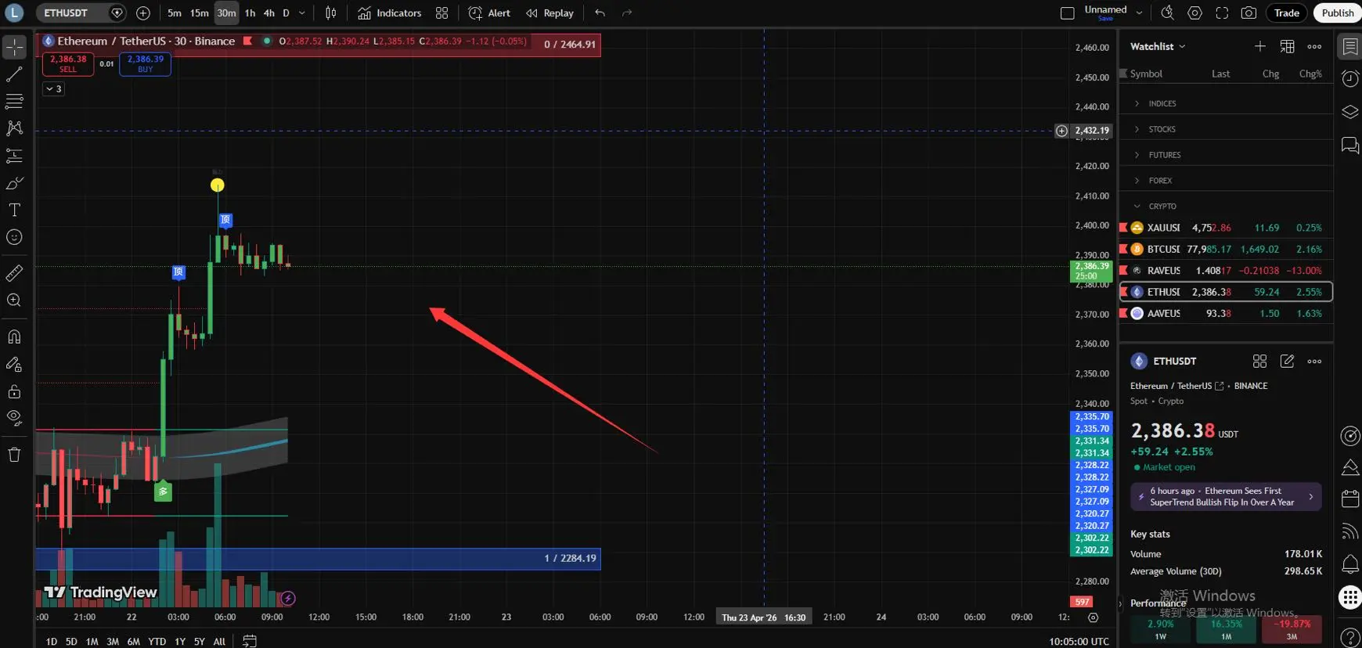Click the Trade button
Viewport: 1362px width, 648px height.
click(x=1287, y=13)
